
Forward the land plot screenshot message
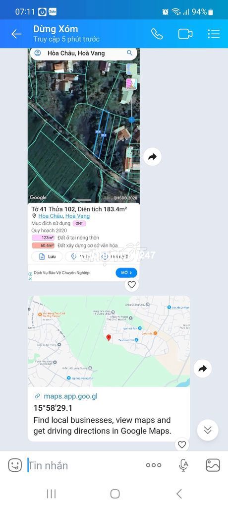point(152,157)
